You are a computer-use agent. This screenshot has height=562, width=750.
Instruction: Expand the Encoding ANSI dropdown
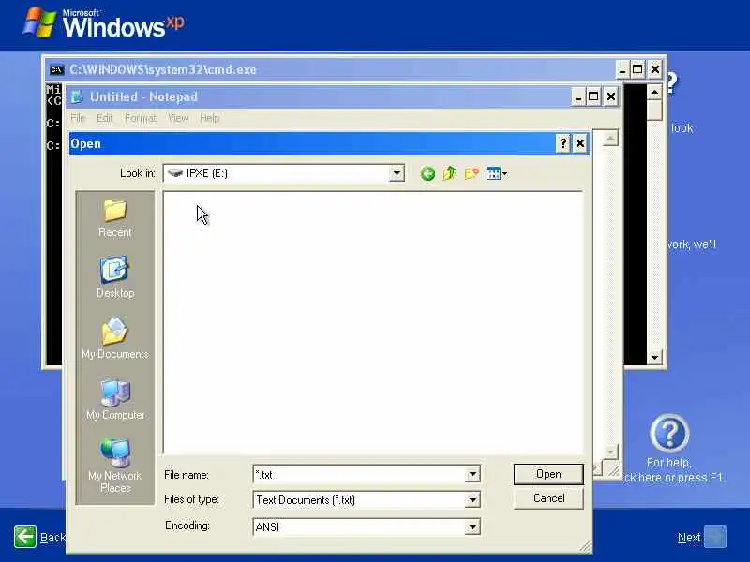472,527
